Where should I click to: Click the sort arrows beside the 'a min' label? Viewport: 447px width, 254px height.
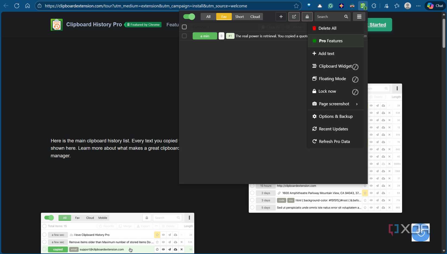[221, 36]
